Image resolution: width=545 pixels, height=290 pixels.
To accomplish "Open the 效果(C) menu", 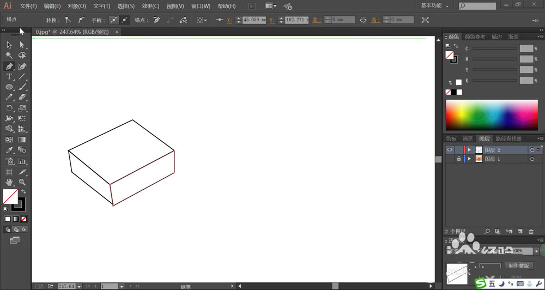I will 150,6.
